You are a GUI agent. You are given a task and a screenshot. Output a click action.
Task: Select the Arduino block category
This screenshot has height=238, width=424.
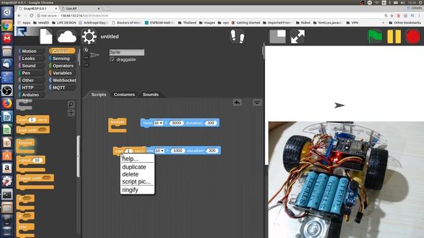pos(30,95)
